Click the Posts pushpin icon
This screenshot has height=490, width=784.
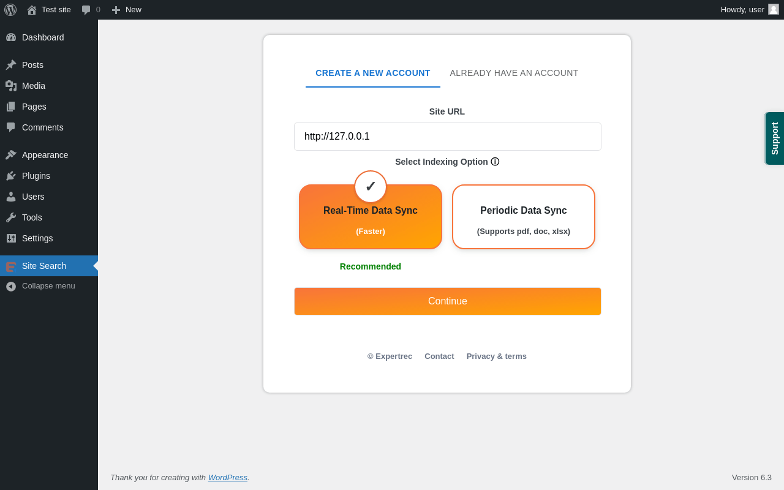11,65
